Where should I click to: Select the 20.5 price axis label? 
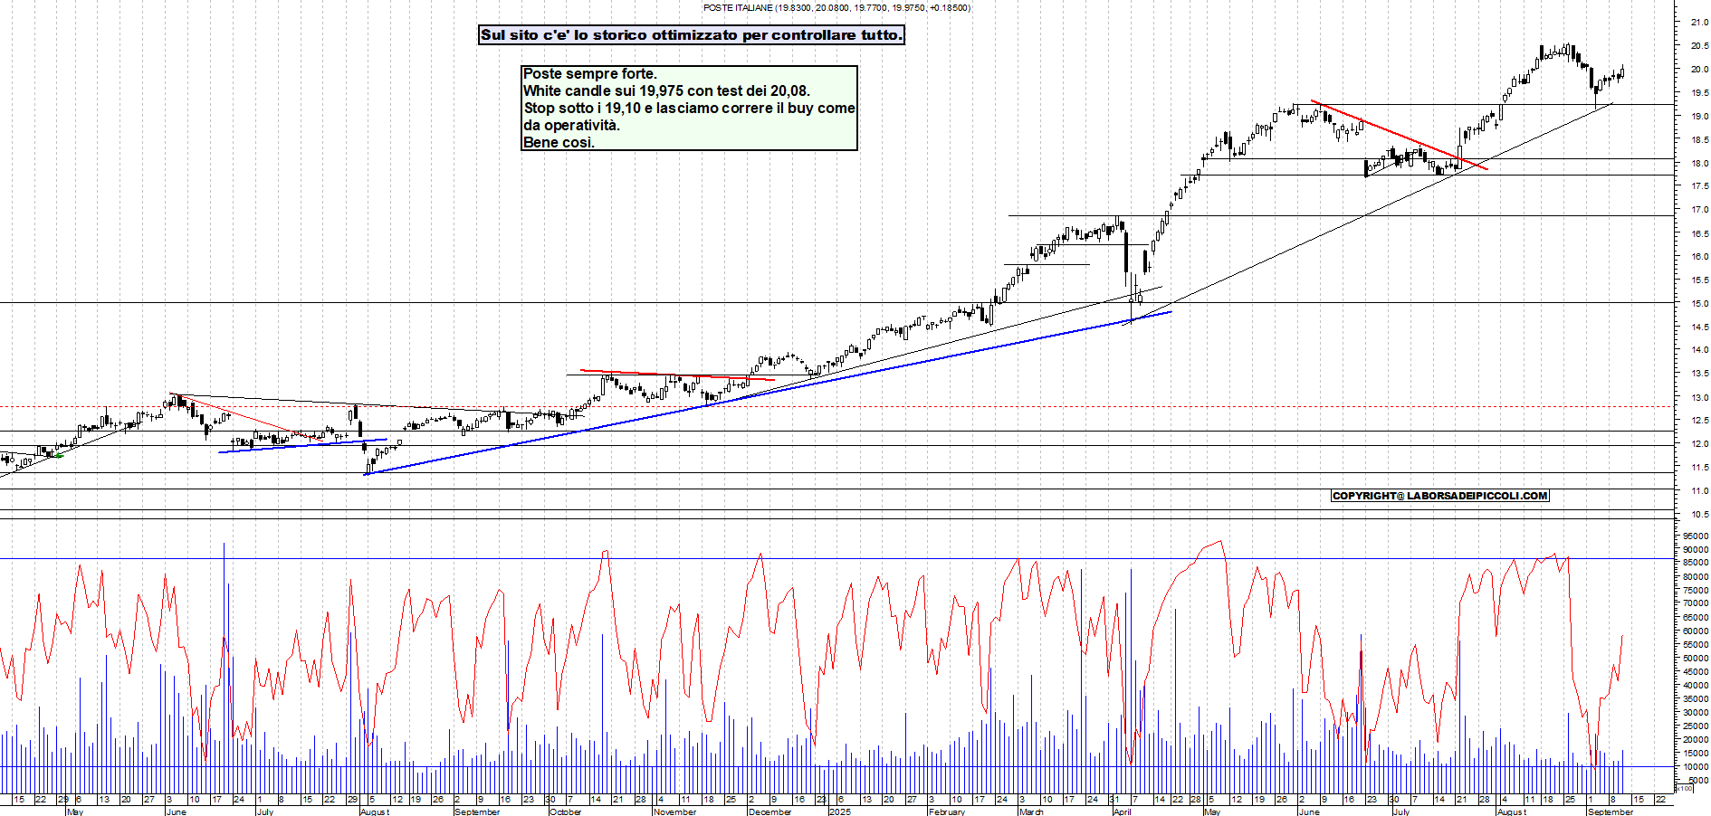1699,46
